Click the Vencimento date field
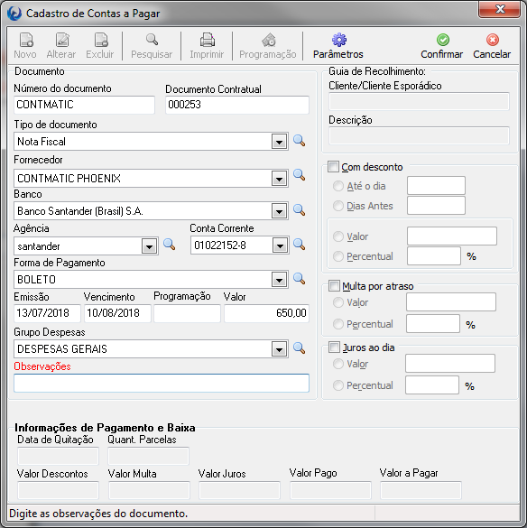Image resolution: width=527 pixels, height=528 pixels. coord(117,313)
